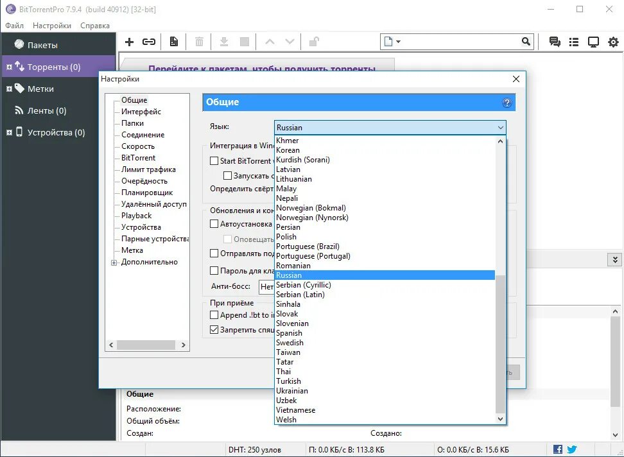Click the Start download arrow icon

tap(224, 42)
